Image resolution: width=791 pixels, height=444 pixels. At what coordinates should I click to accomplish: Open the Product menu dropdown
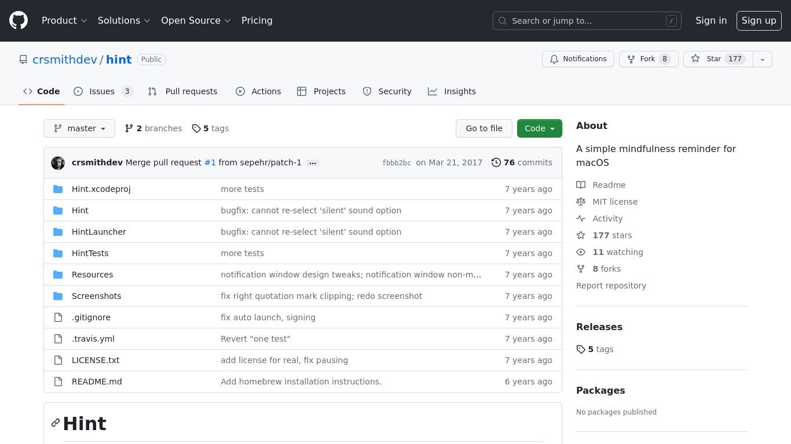(x=64, y=20)
